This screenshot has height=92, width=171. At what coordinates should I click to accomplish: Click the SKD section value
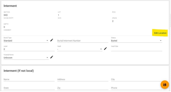pos(6,15)
